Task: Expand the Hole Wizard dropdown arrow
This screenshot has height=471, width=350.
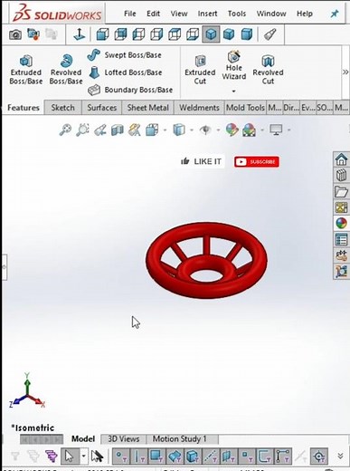Action: pyautogui.click(x=233, y=91)
